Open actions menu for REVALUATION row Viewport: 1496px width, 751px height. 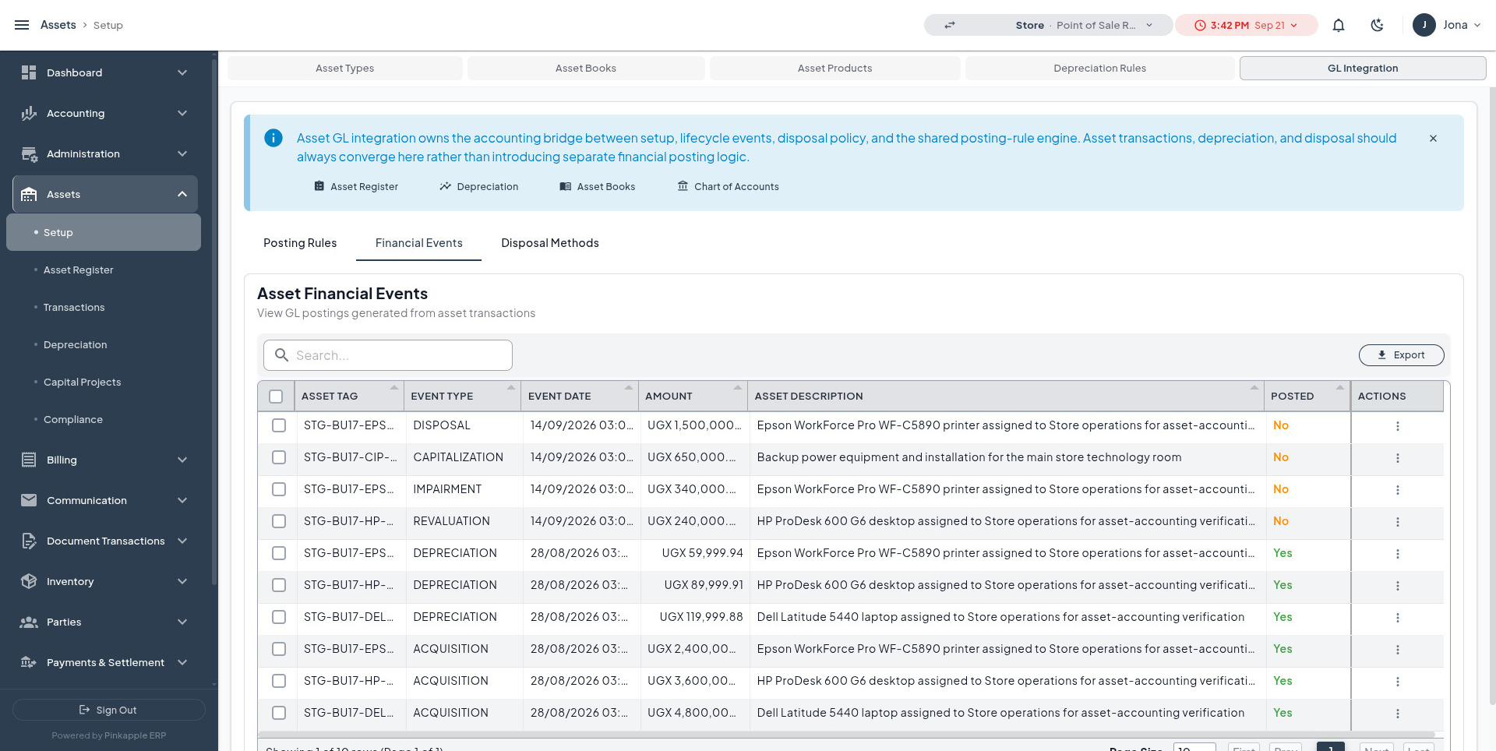click(x=1398, y=522)
